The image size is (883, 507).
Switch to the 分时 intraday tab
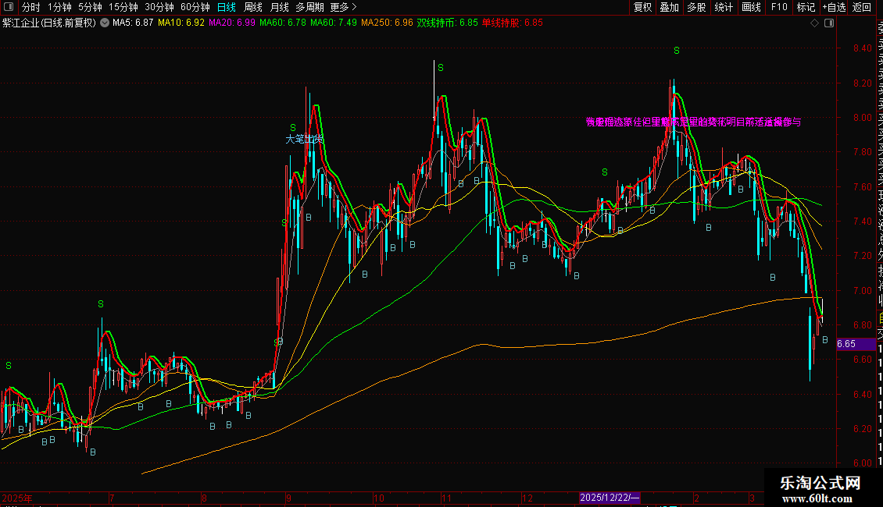click(x=31, y=7)
